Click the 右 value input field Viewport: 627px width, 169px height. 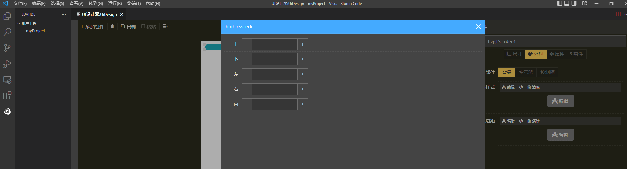(x=275, y=89)
